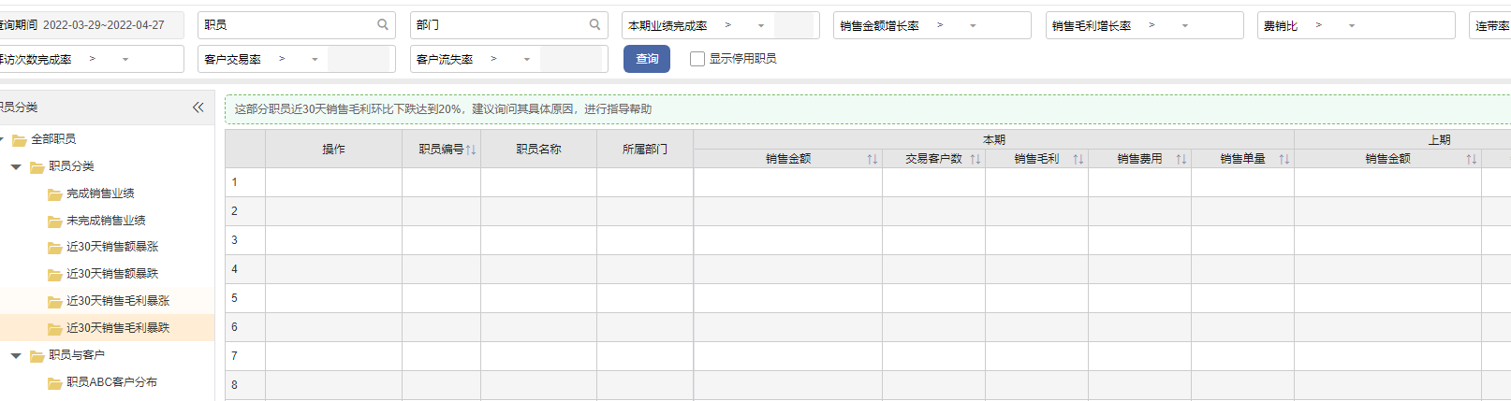Viewport: 1511px width, 401px height.
Task: Click the search icon in 职员 field
Action: pyautogui.click(x=383, y=25)
